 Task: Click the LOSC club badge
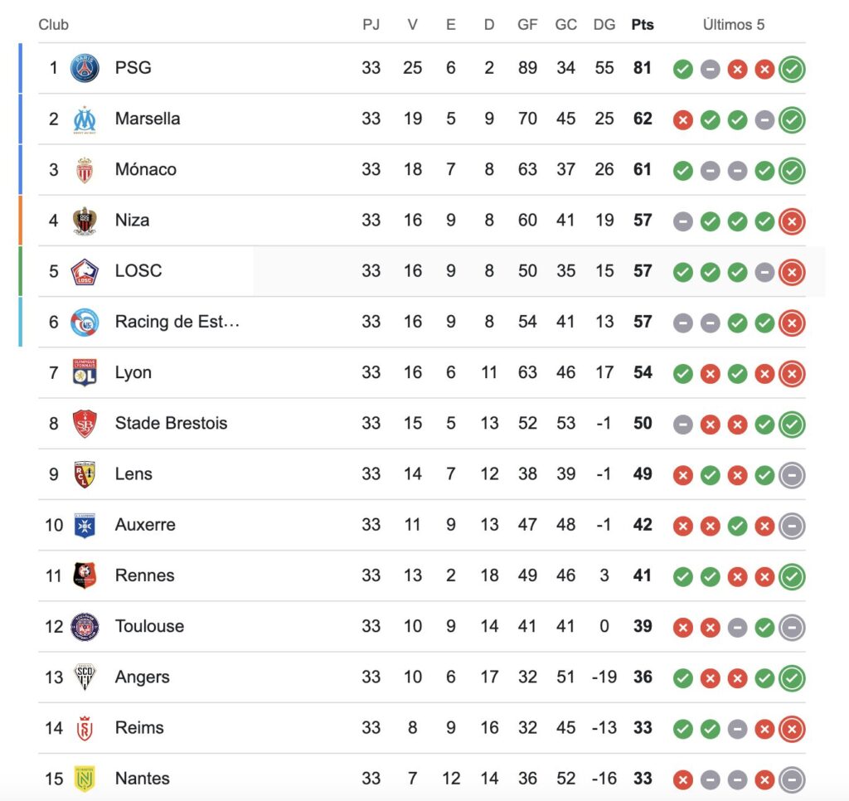pyautogui.click(x=85, y=271)
